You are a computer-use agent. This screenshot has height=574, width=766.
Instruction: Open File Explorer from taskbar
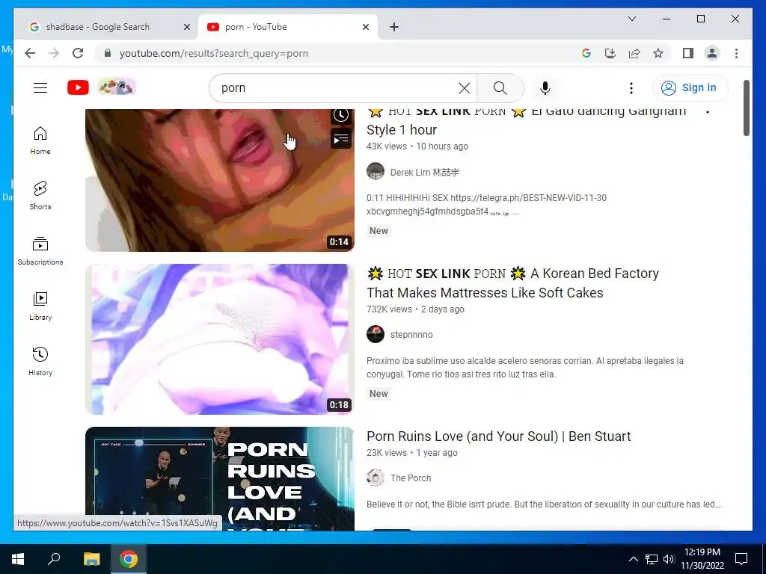click(x=91, y=559)
